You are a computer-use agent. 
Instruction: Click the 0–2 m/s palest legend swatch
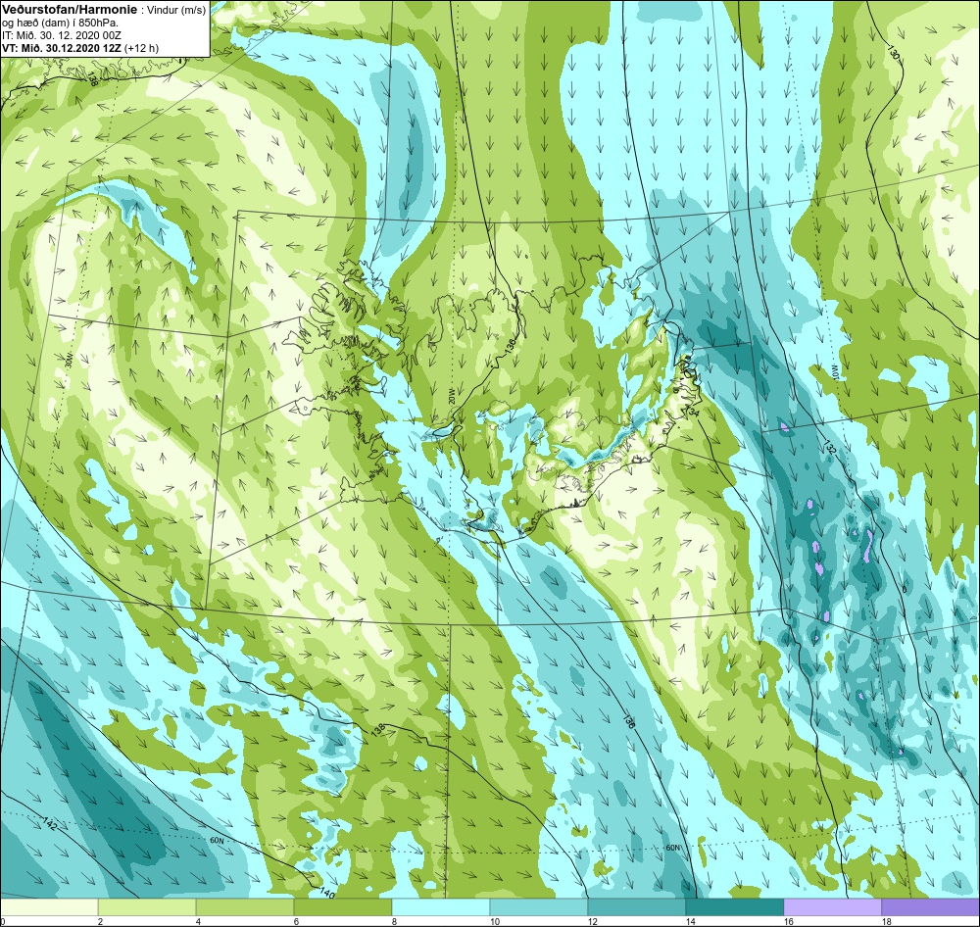49,907
